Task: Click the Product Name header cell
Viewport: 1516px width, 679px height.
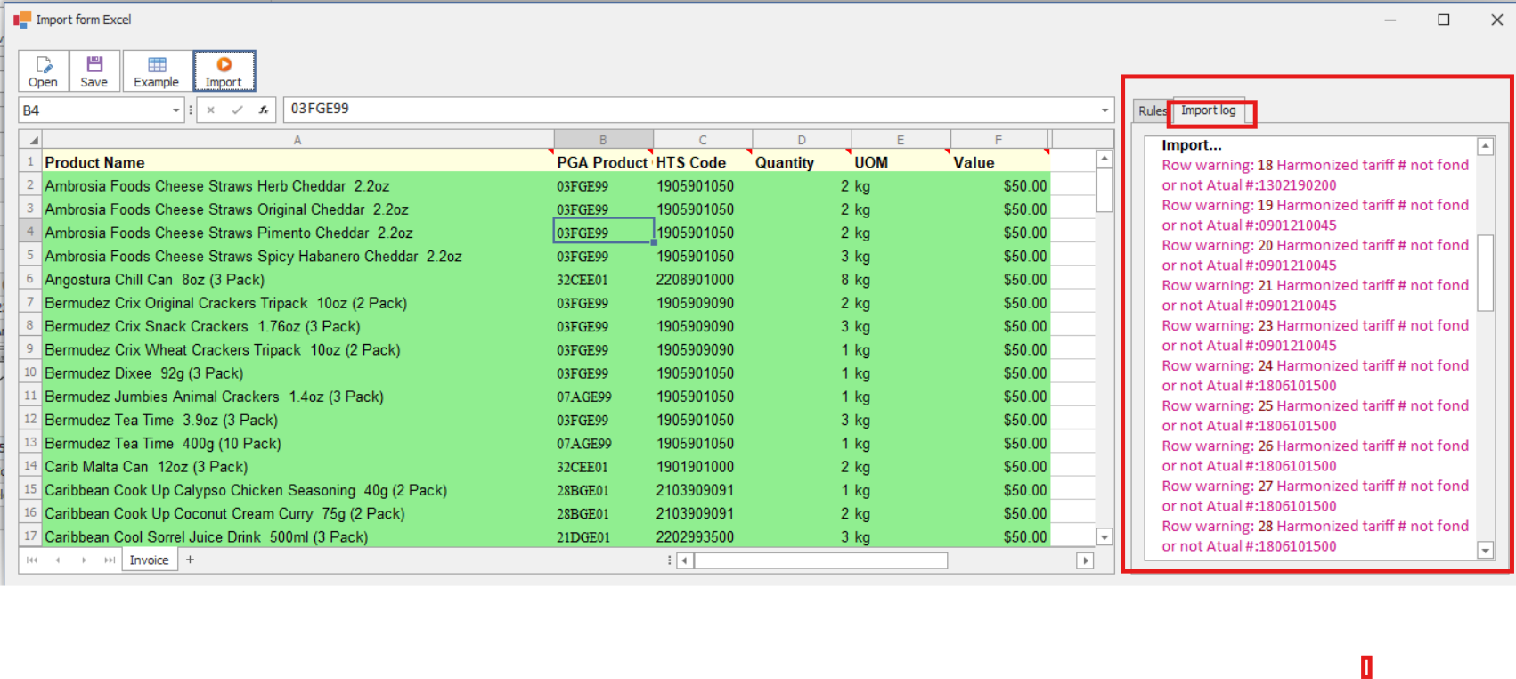Action: click(297, 162)
